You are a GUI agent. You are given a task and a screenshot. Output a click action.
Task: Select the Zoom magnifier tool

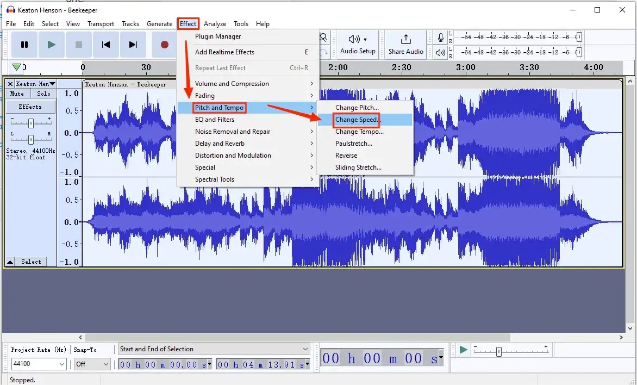[x=323, y=37]
